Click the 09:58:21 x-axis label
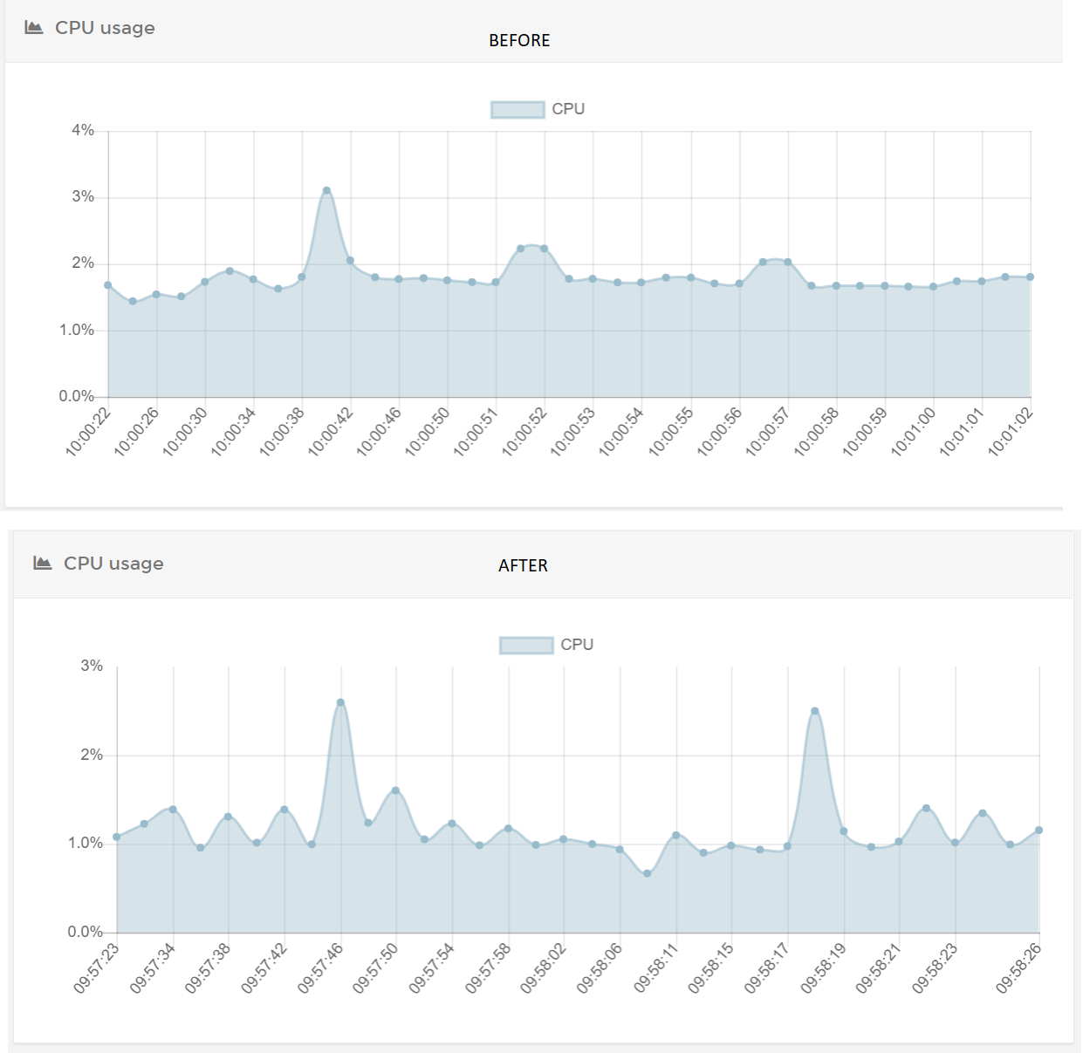This screenshot has height=1053, width=1083. (x=879, y=968)
